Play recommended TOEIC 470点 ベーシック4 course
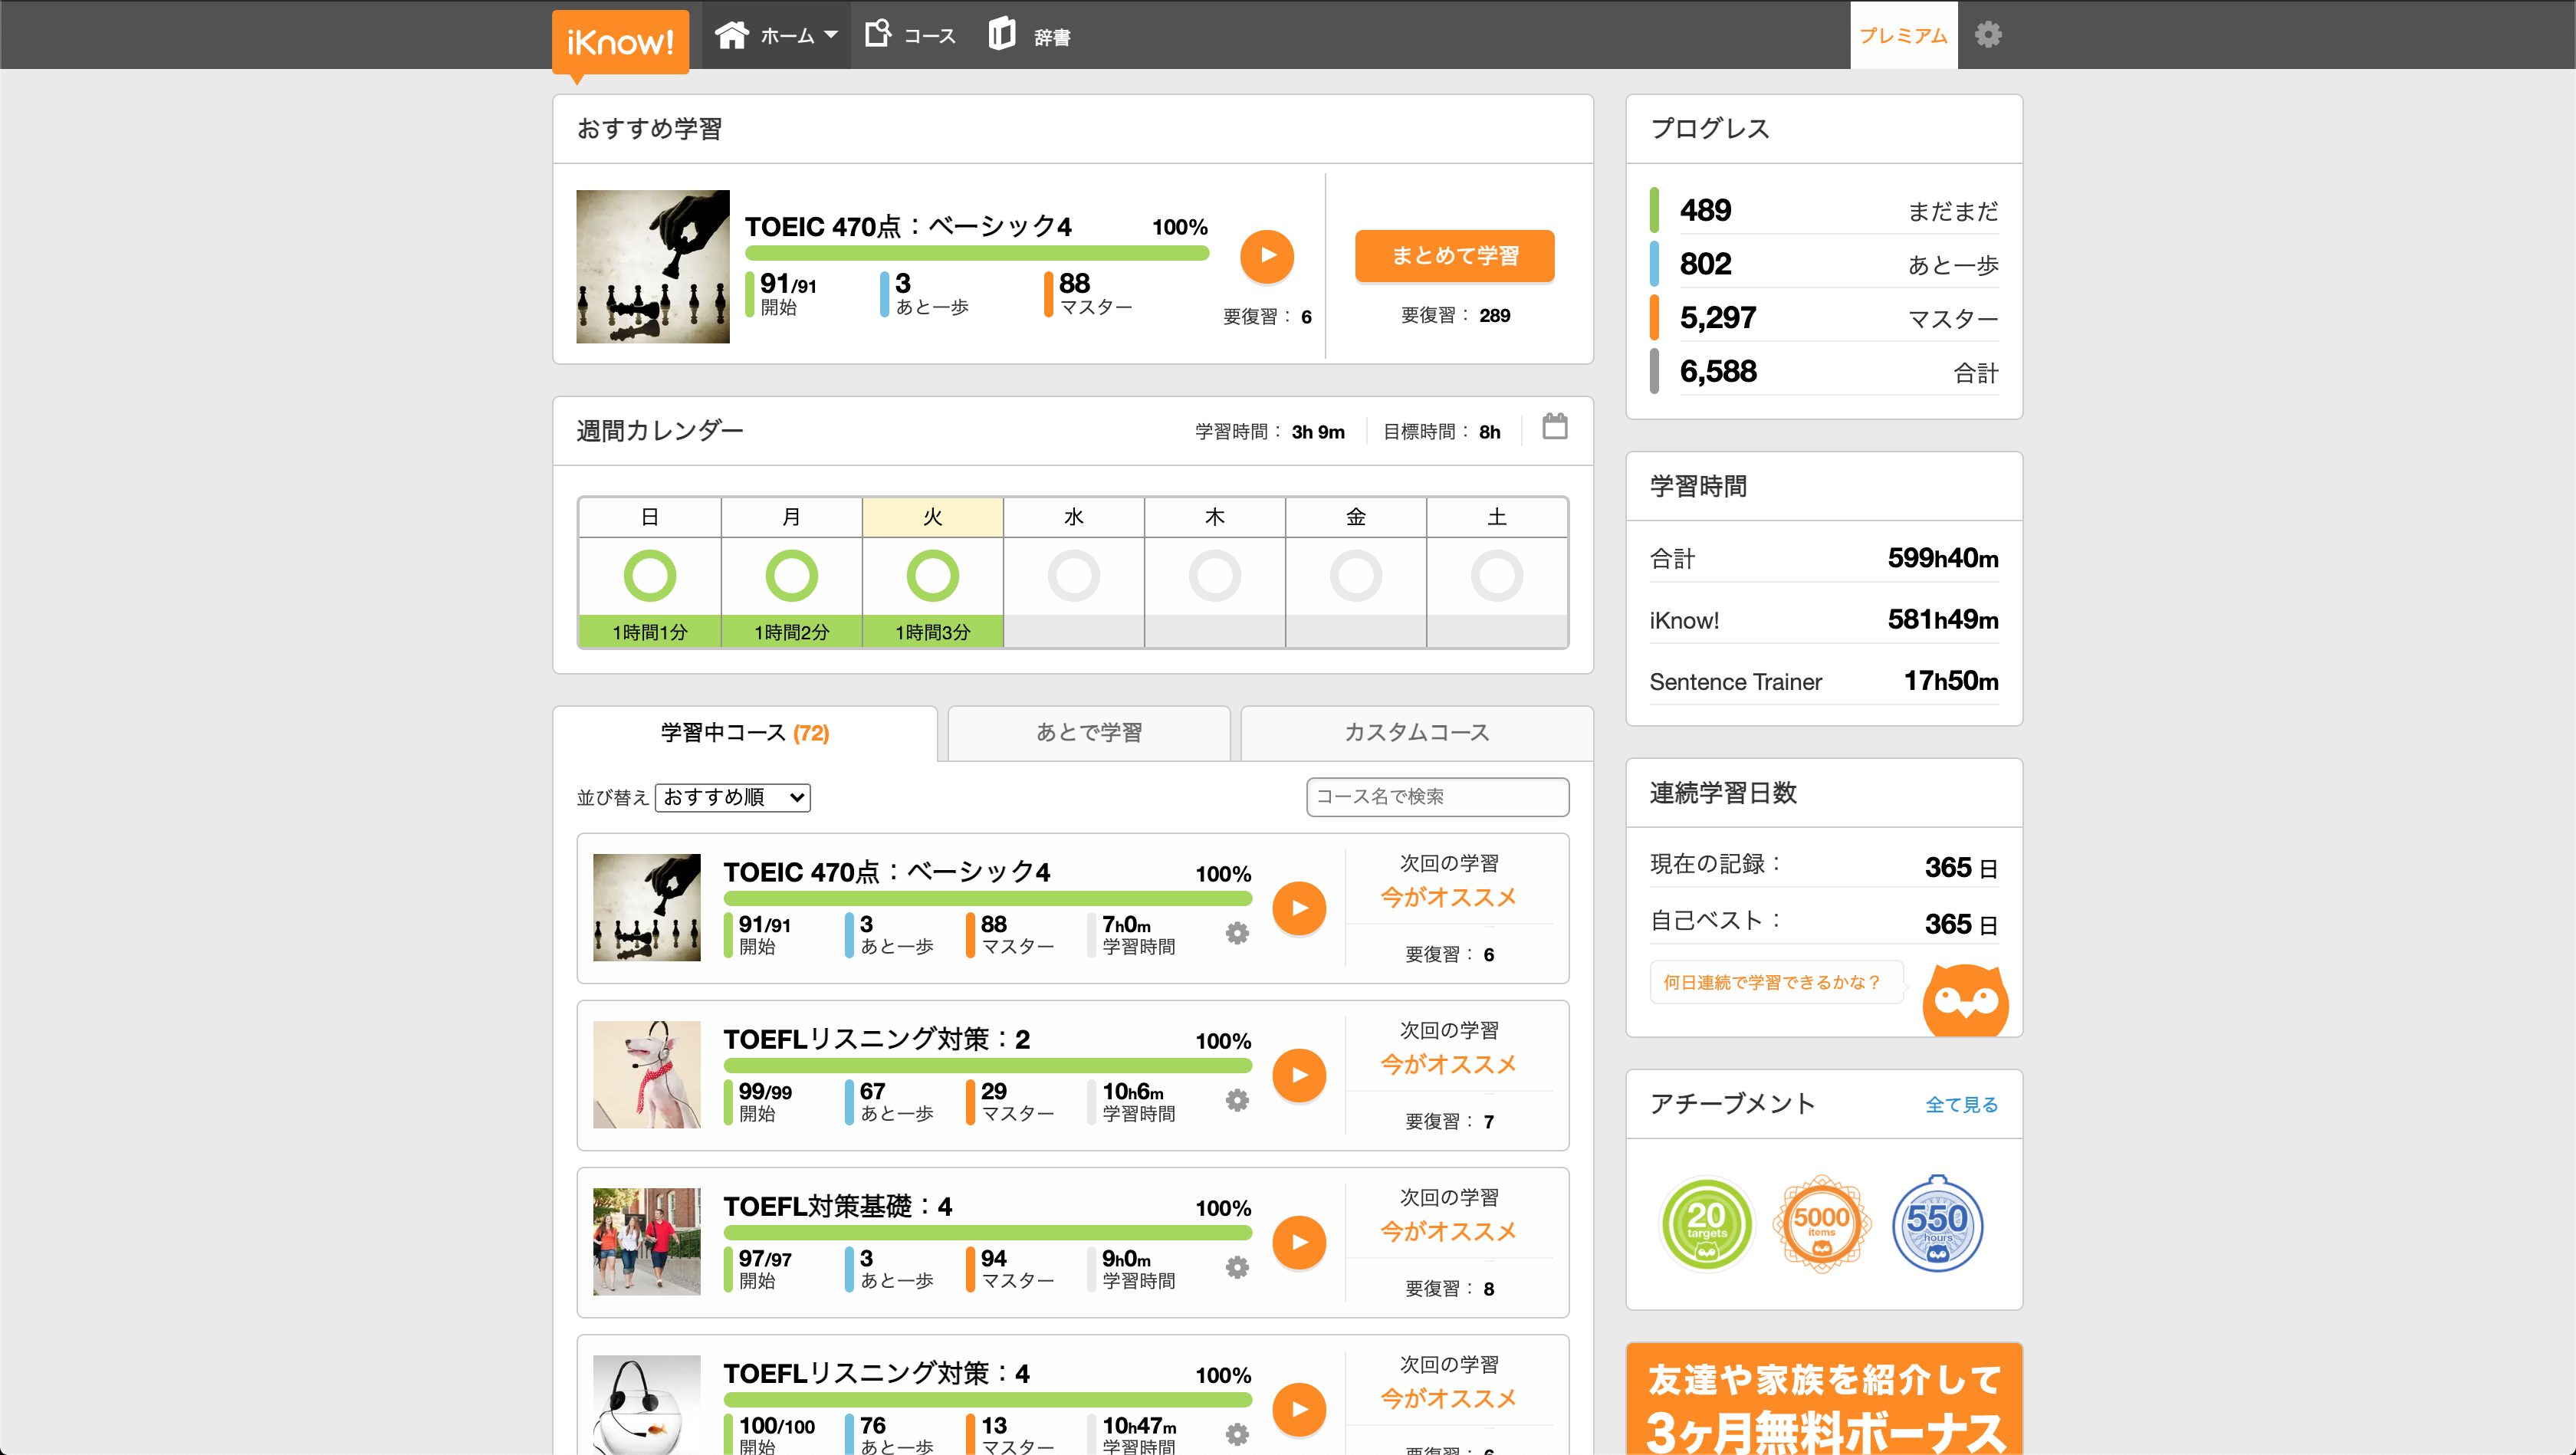2576x1455 pixels. 1267,256
